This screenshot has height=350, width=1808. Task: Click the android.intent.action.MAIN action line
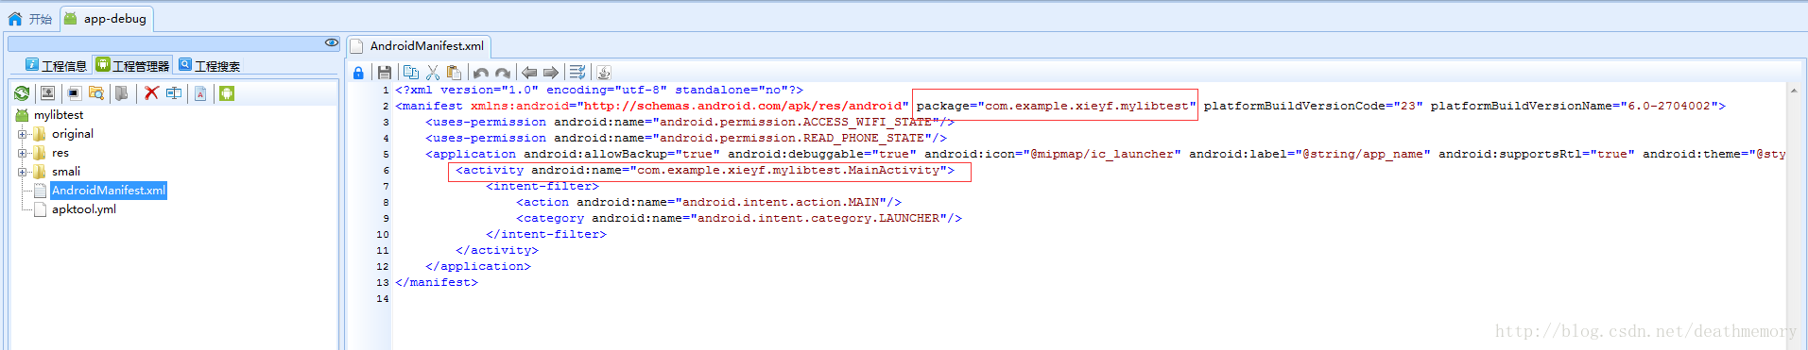[x=709, y=202]
